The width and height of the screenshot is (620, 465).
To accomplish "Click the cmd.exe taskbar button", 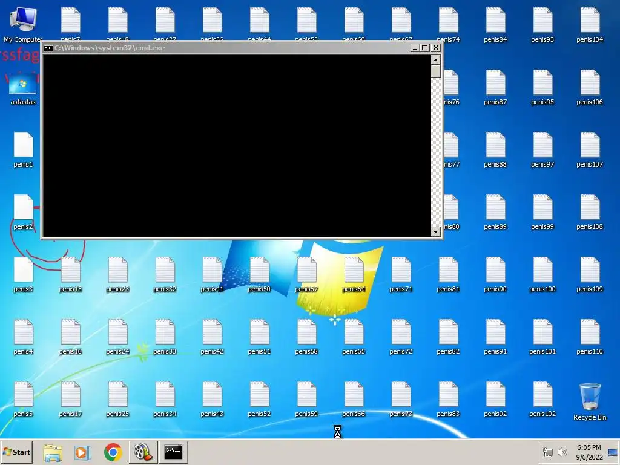I will tap(173, 452).
